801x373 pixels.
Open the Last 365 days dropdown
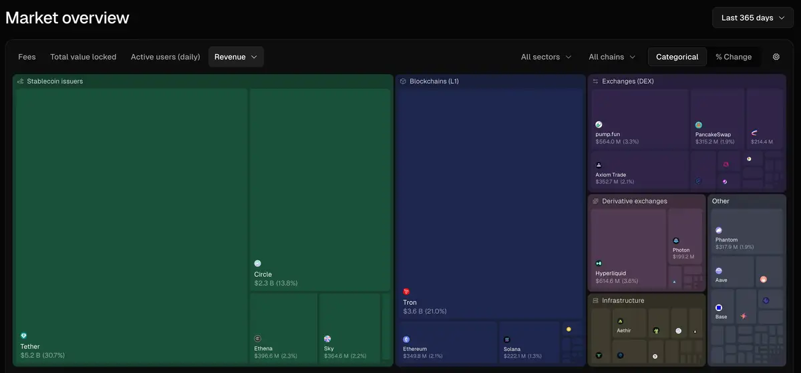pyautogui.click(x=752, y=17)
